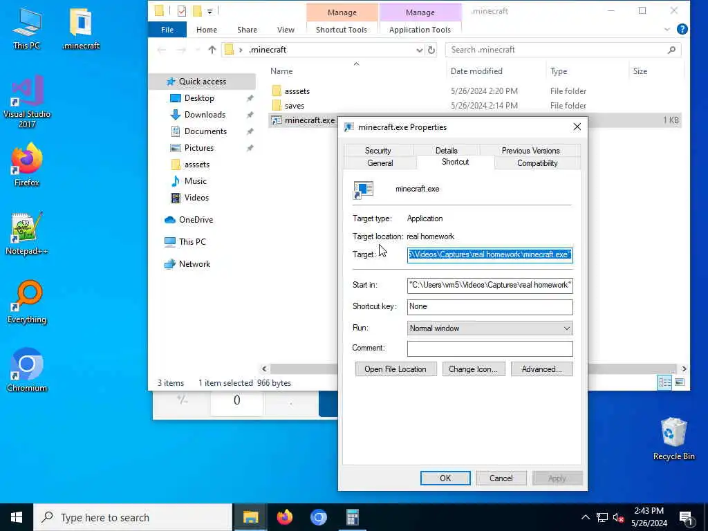This screenshot has width=708, height=531.
Task: Open Firefox from the taskbar
Action: (x=284, y=517)
